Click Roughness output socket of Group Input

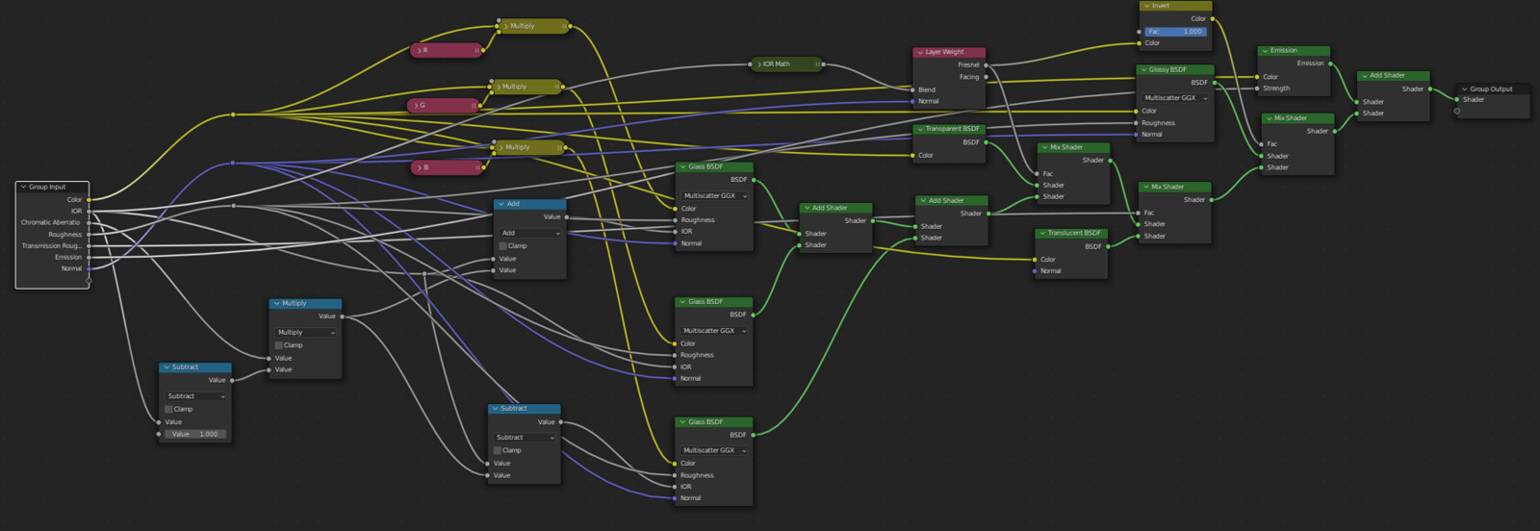coord(90,235)
